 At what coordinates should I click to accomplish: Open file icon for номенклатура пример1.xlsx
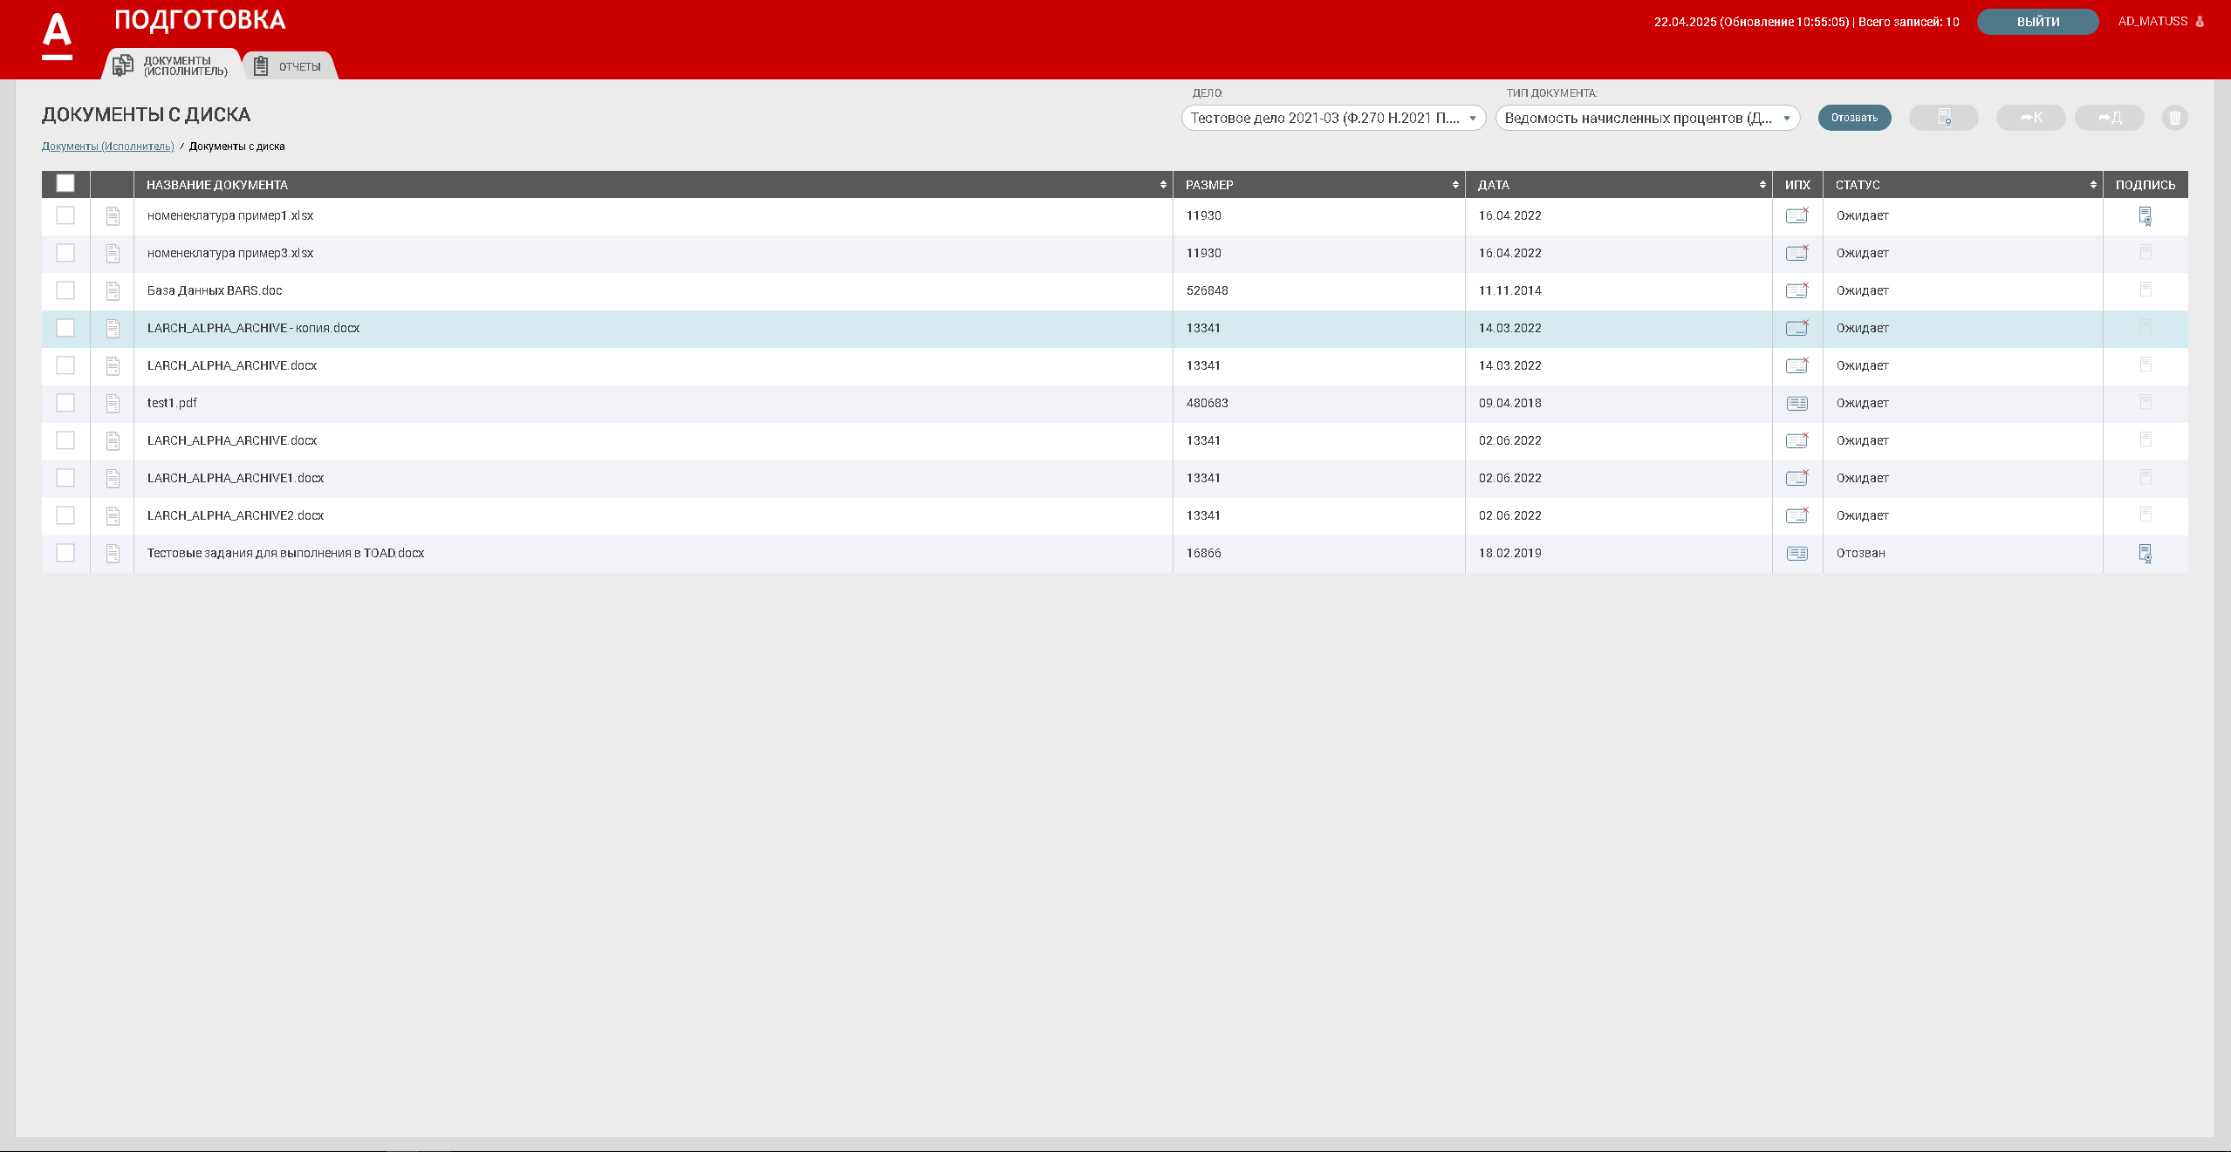113,216
